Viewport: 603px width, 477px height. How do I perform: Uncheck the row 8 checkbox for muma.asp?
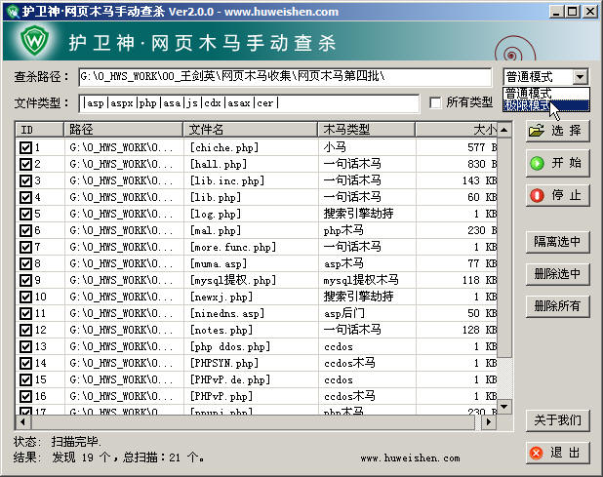(x=26, y=263)
